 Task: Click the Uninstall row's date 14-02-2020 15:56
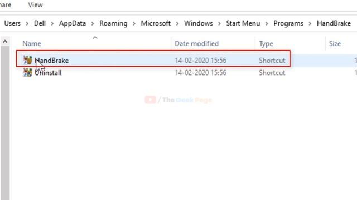(x=201, y=73)
